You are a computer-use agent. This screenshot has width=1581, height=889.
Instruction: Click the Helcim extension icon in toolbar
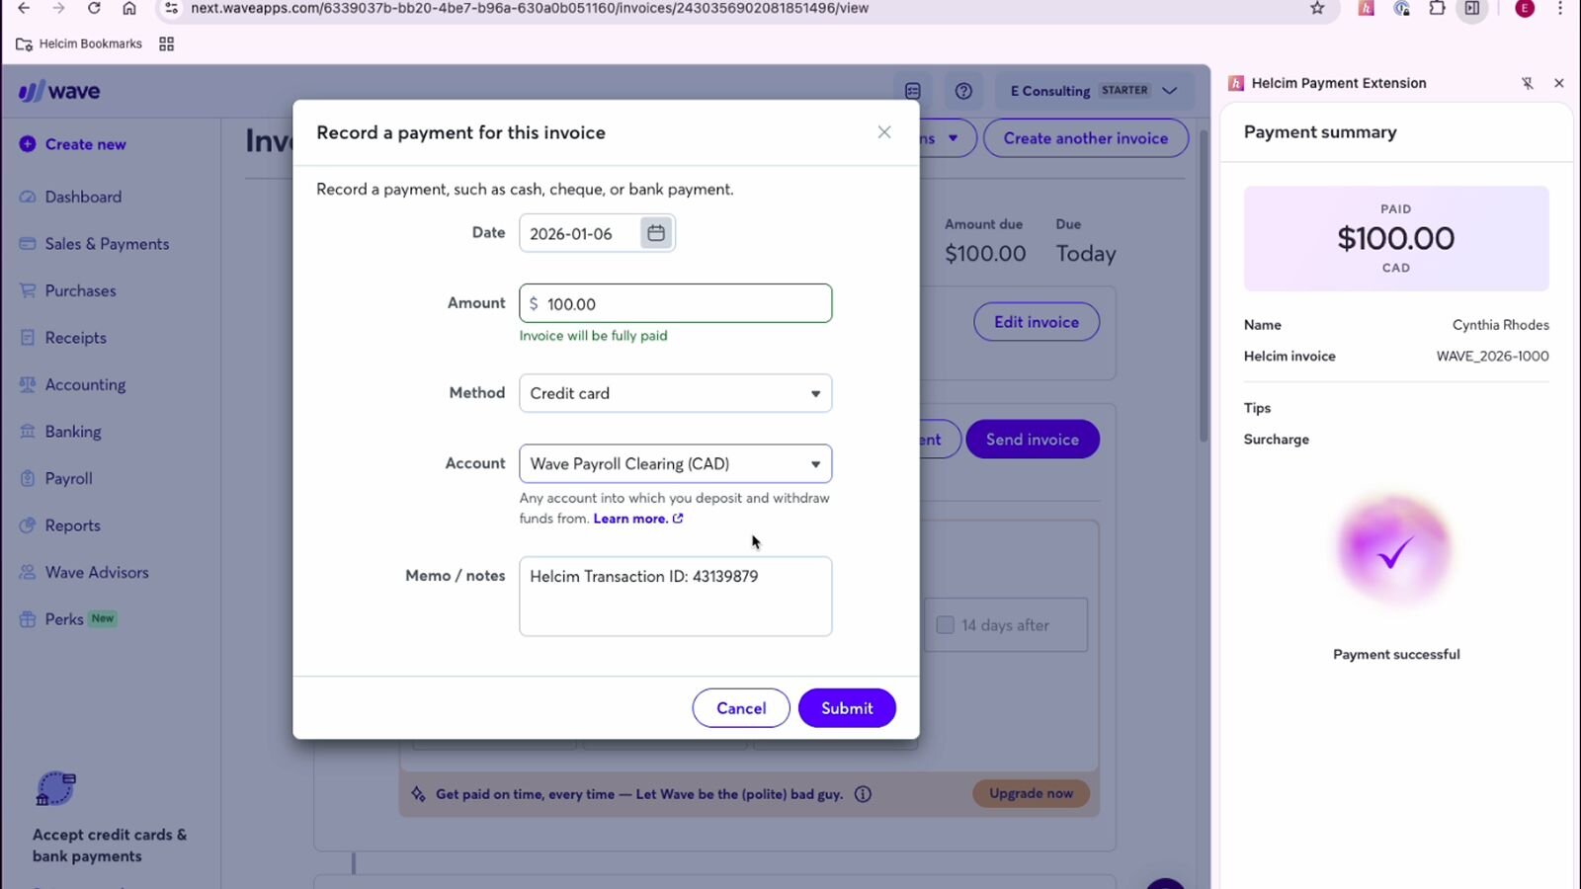pyautogui.click(x=1366, y=9)
